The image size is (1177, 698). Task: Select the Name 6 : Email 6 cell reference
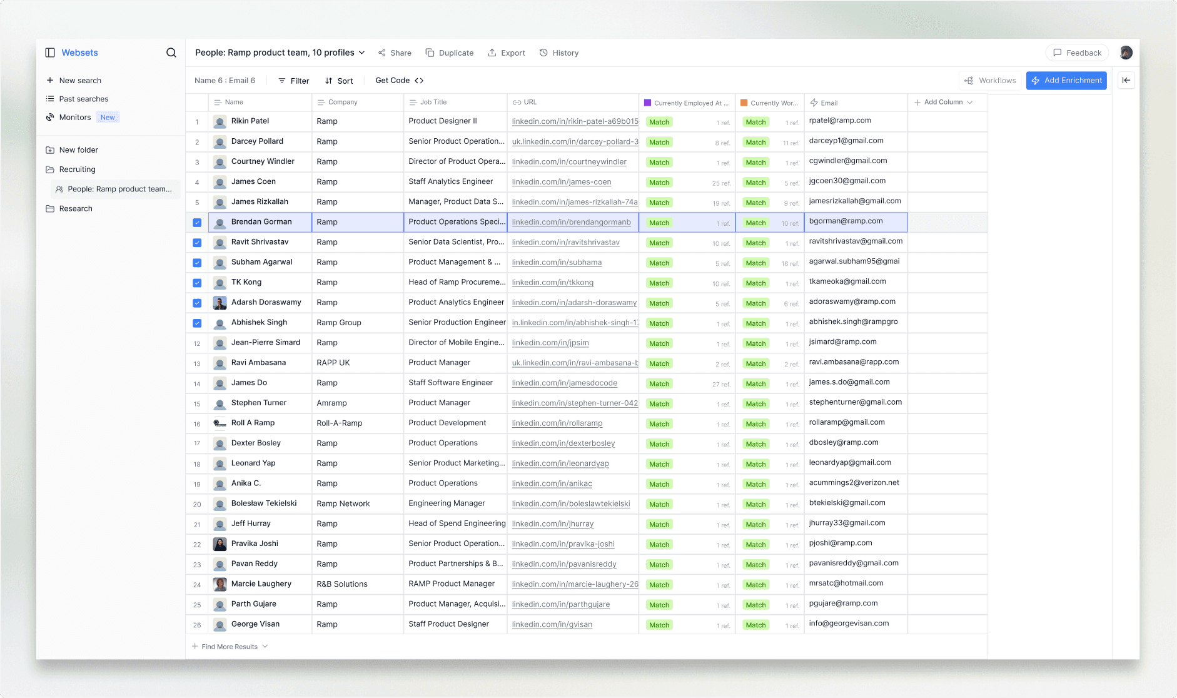pos(225,81)
